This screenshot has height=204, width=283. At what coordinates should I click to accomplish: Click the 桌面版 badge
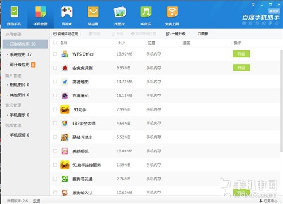pyautogui.click(x=274, y=11)
